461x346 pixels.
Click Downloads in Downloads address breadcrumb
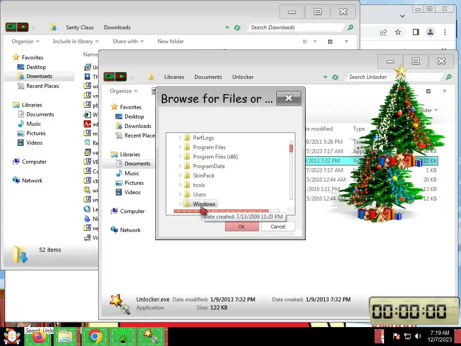click(117, 27)
